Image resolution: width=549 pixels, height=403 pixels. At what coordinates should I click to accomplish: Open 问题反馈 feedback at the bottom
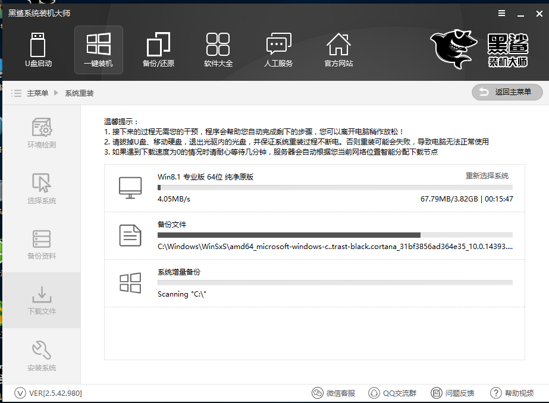tap(453, 393)
